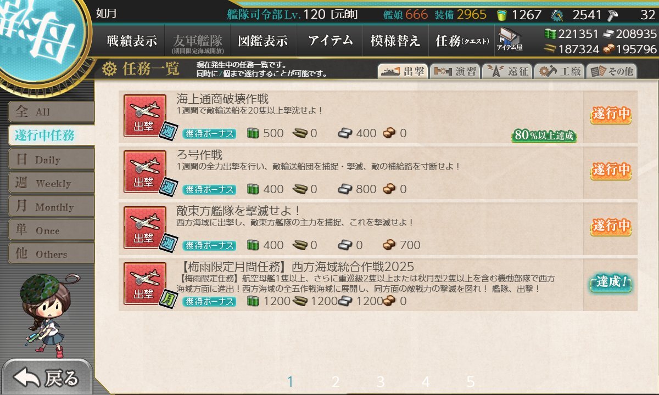Click the sortie icon for 西方海域統合作戦2025

click(144, 283)
